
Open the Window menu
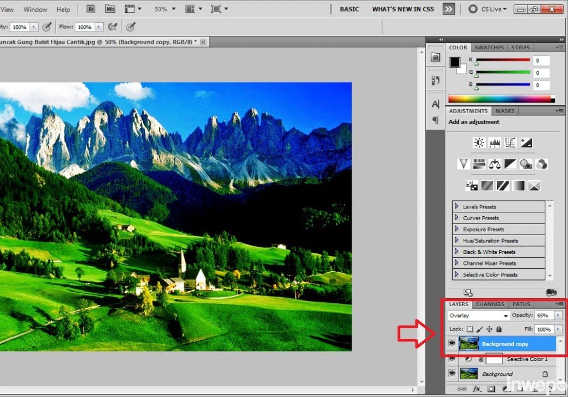tap(35, 9)
